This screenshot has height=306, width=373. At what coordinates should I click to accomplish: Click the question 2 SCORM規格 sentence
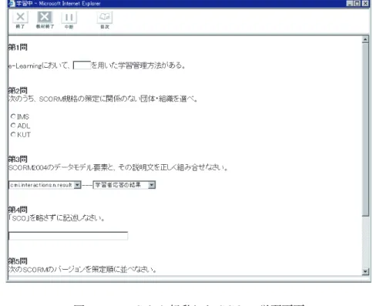pos(102,99)
